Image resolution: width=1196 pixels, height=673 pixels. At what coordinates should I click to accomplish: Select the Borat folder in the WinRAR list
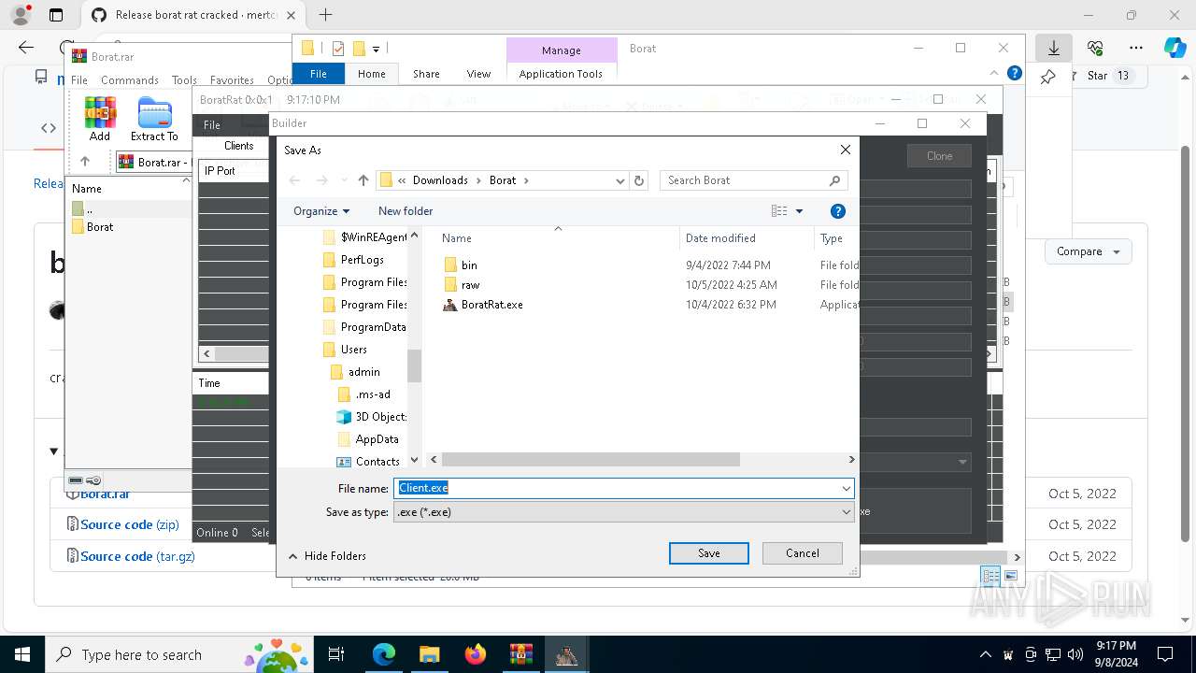pyautogui.click(x=93, y=227)
